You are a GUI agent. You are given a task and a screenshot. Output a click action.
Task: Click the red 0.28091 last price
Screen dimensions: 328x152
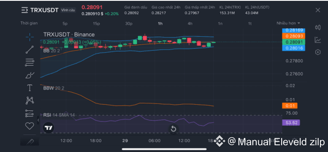[92, 7]
